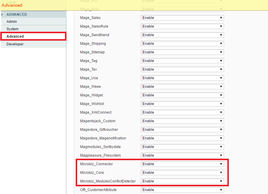
Task: Open the Mage_Usa Enable dropdown
Action: (182, 78)
